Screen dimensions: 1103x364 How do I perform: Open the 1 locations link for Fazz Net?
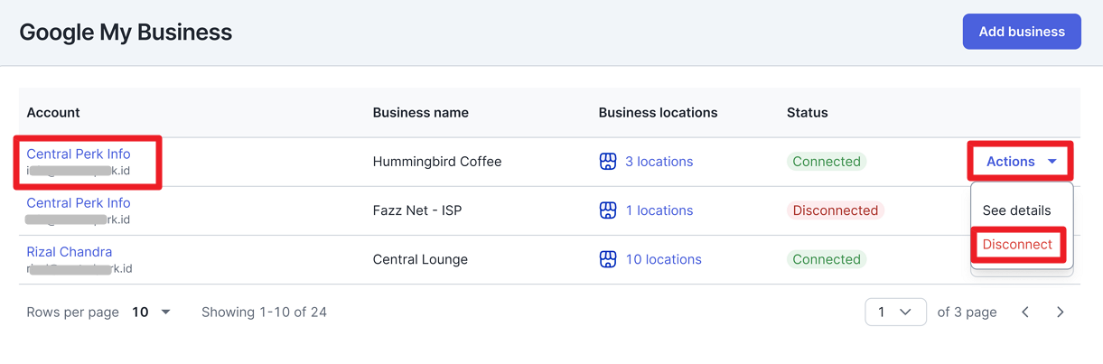pyautogui.click(x=659, y=210)
